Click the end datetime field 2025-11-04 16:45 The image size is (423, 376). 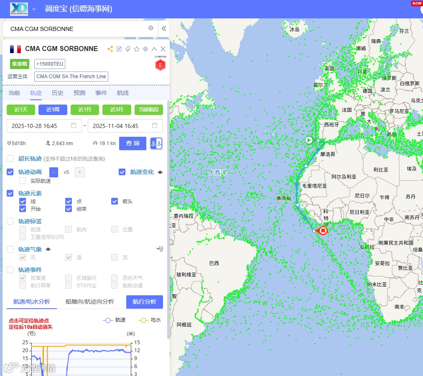[125, 126]
